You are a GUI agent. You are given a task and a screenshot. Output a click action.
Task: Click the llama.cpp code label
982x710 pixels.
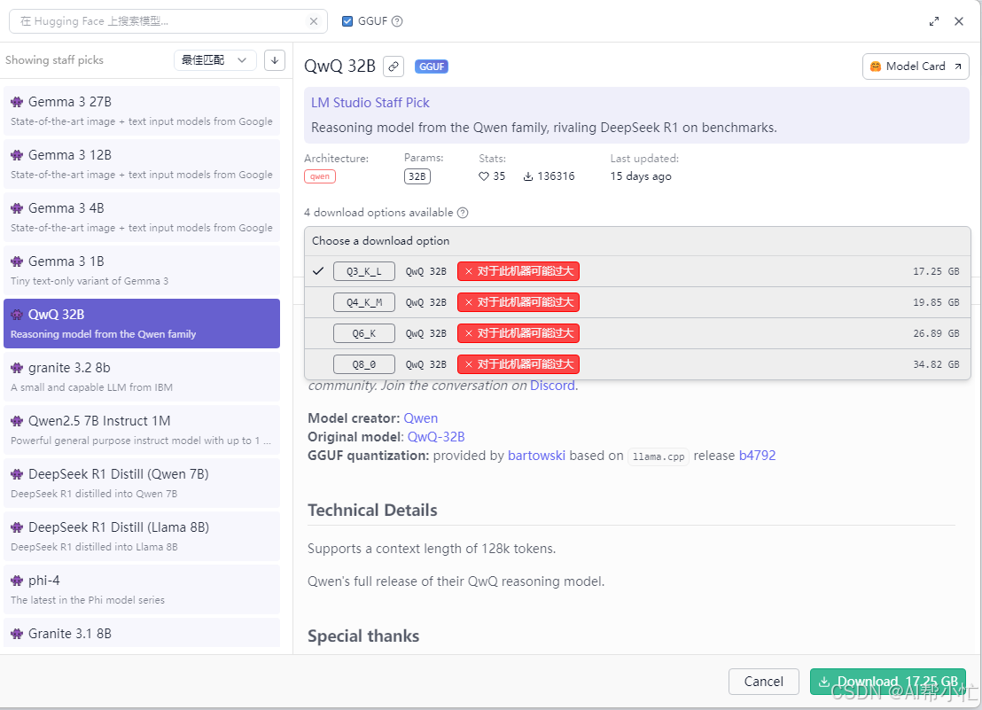coord(659,456)
